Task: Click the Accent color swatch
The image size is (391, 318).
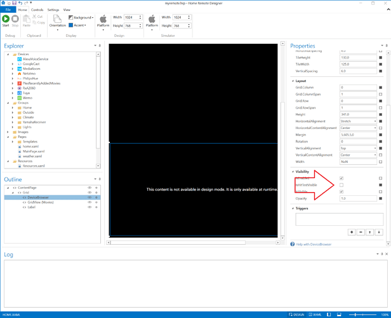Action: click(x=71, y=25)
